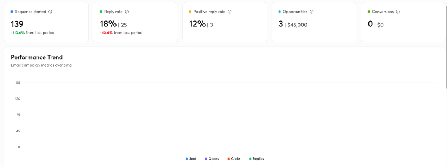Click the 45 y-axis label
This screenshot has width=447, height=167.
coord(18,131)
